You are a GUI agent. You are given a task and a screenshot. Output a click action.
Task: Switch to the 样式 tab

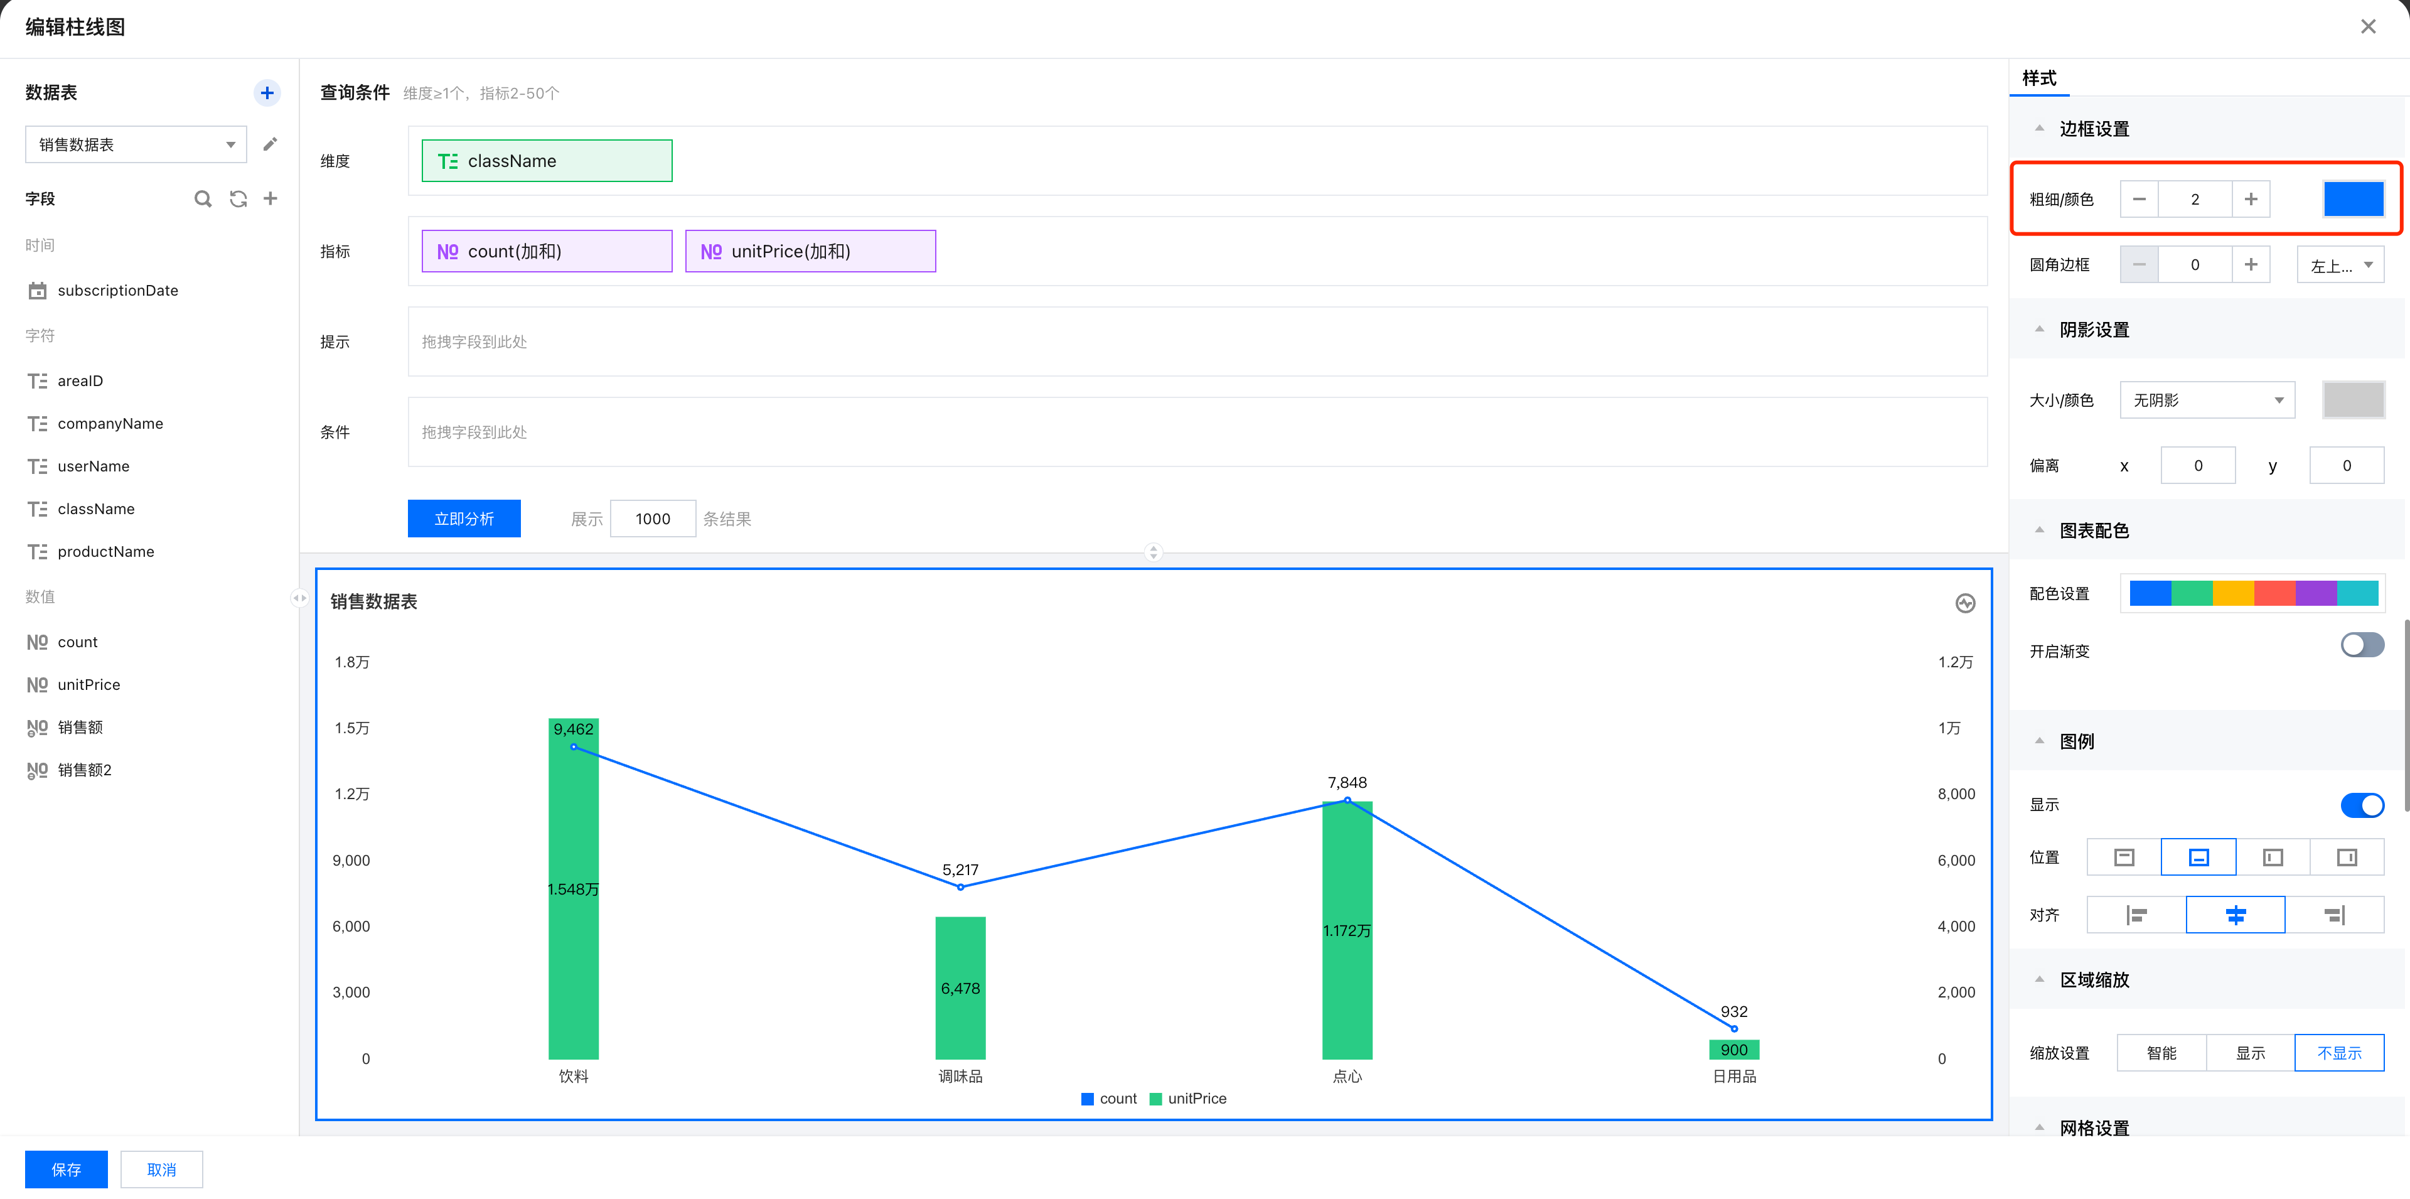pyautogui.click(x=2038, y=78)
